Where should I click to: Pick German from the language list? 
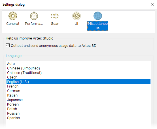pos(78,91)
